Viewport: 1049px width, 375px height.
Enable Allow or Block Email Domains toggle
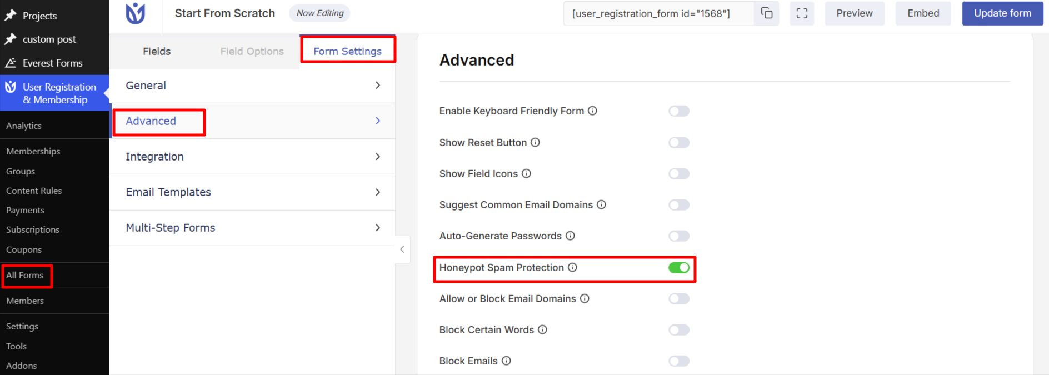[679, 299]
